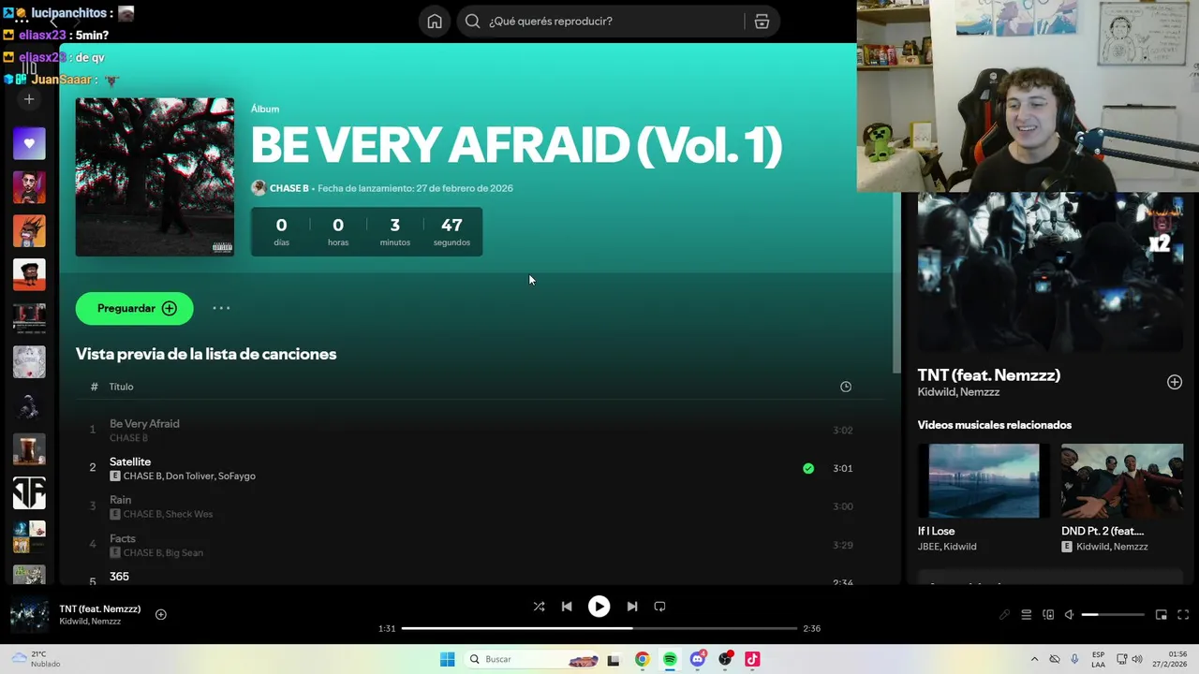
Task: Open TNT (feat. Nemzzz) title in panel
Action: click(989, 375)
